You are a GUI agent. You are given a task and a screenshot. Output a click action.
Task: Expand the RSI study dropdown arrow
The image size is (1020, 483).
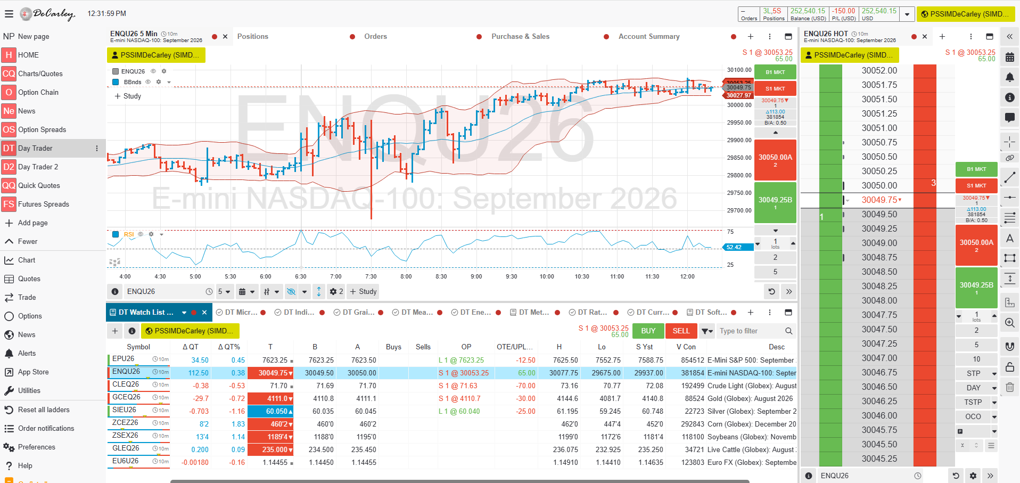pos(162,234)
